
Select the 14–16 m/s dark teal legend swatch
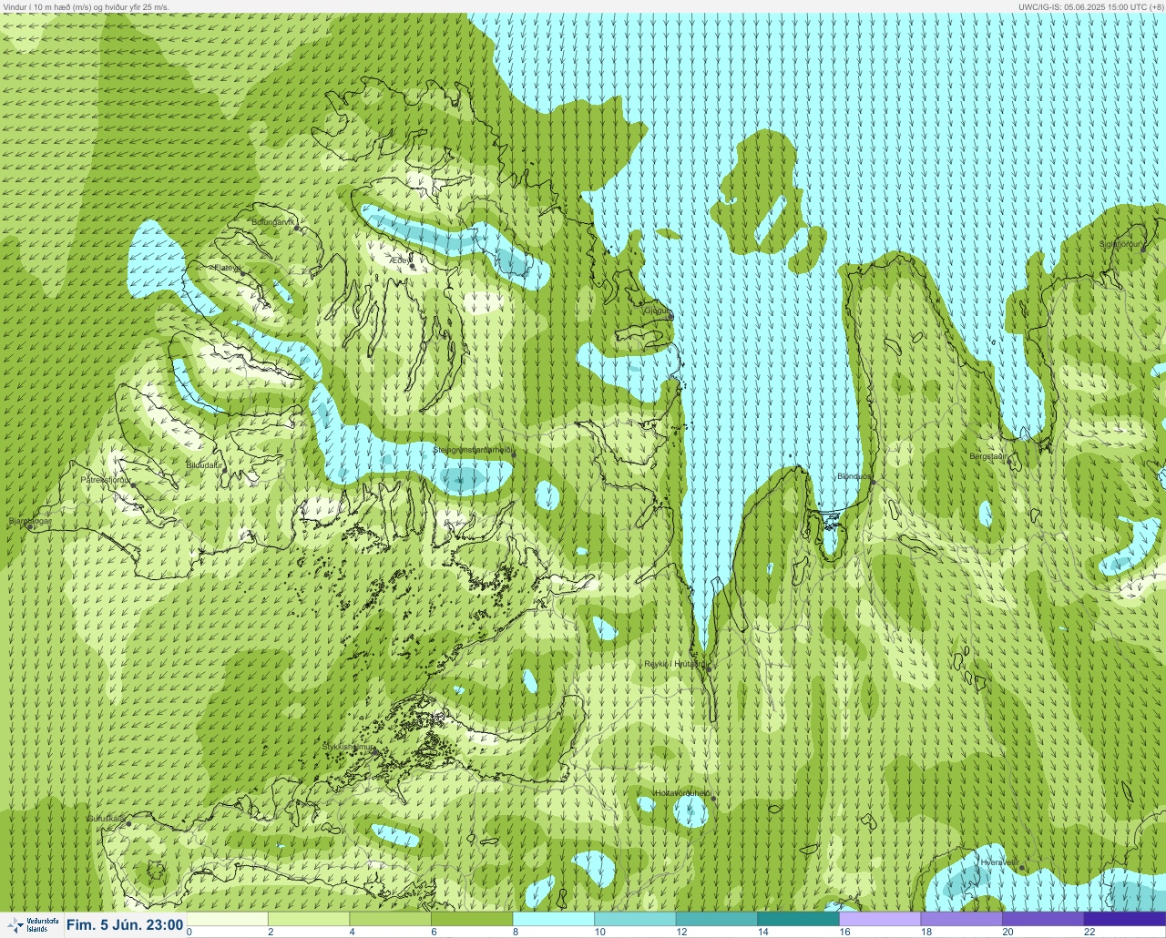(798, 919)
